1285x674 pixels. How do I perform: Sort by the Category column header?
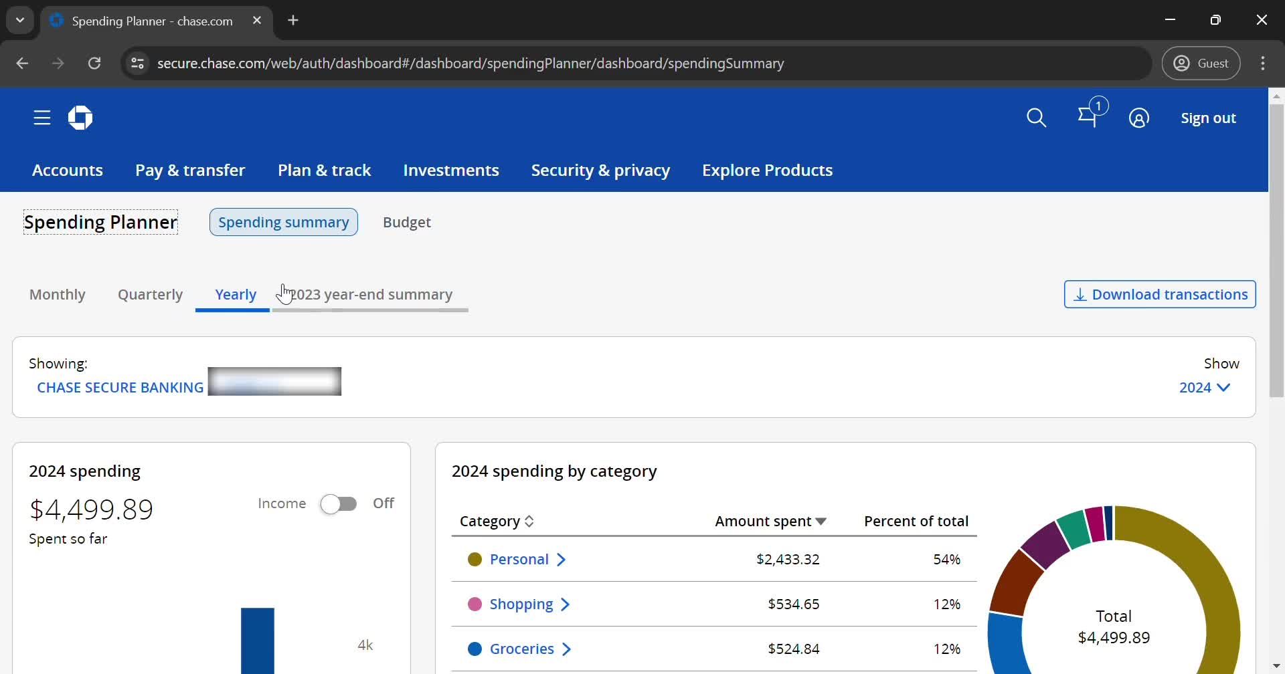[x=497, y=521]
